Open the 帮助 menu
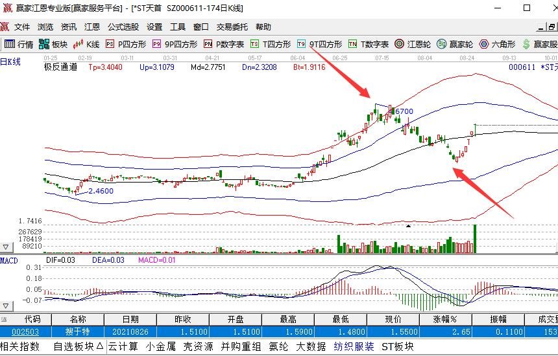This screenshot has height=356, width=558. pos(263,27)
